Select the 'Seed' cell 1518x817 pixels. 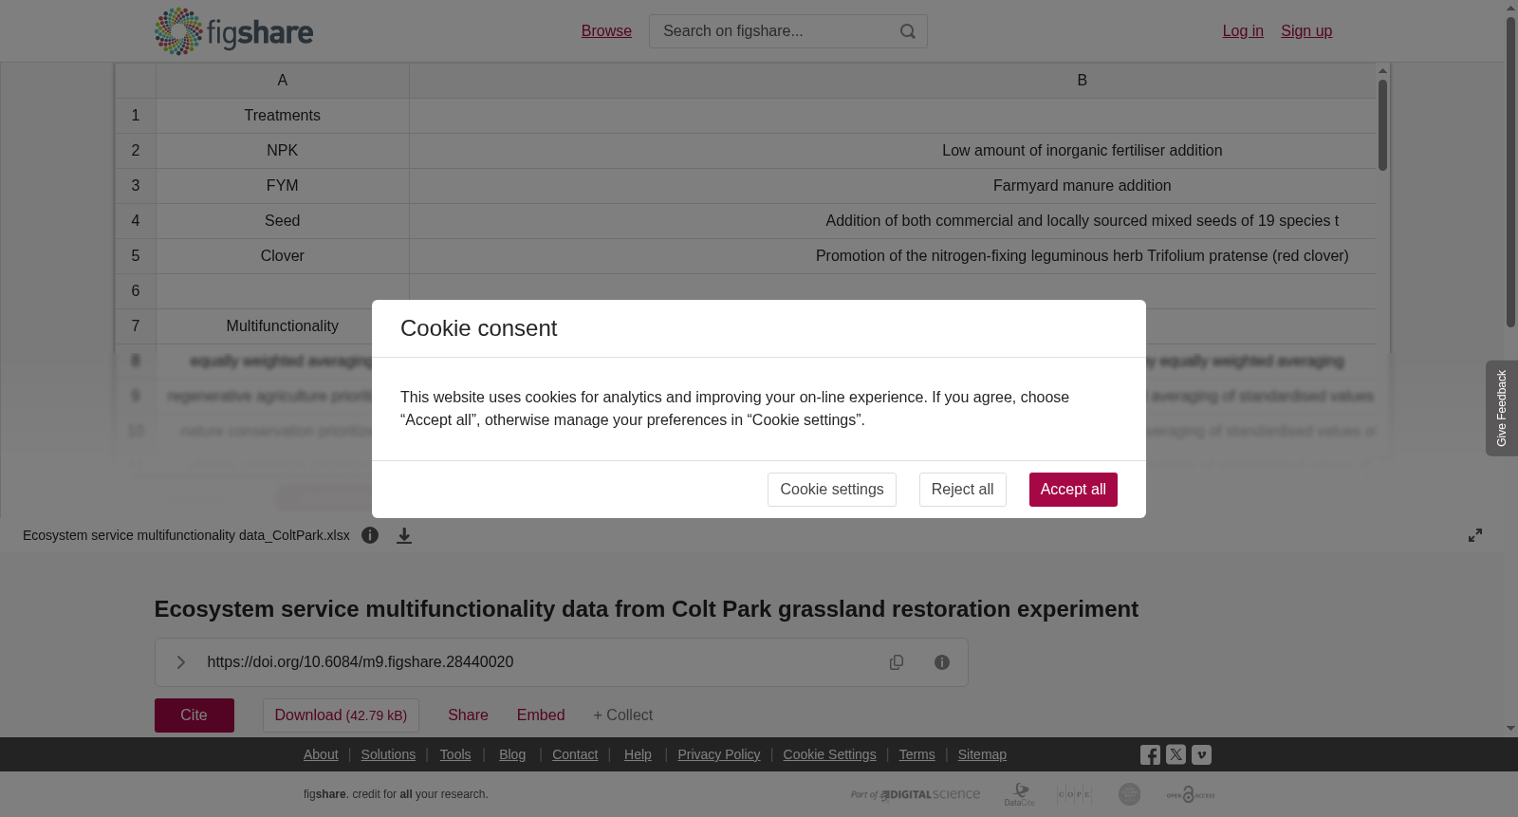[283, 221]
